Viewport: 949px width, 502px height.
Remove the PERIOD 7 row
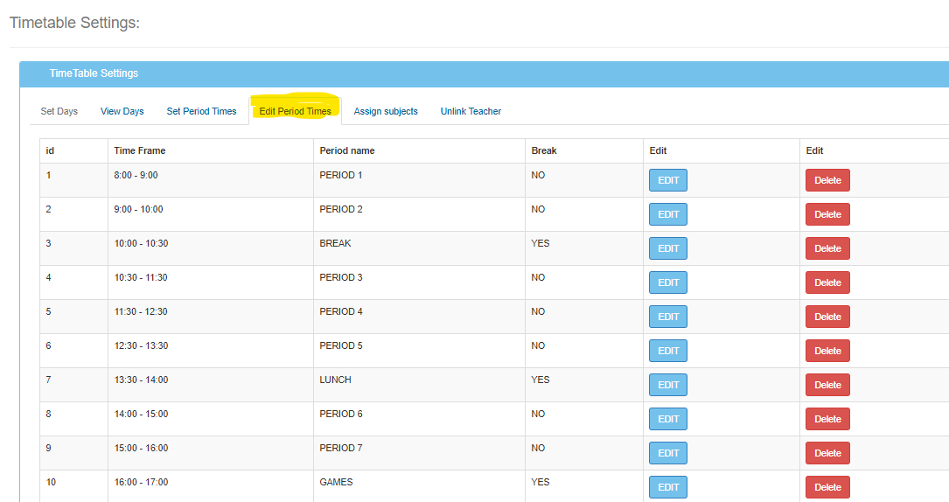(x=827, y=453)
